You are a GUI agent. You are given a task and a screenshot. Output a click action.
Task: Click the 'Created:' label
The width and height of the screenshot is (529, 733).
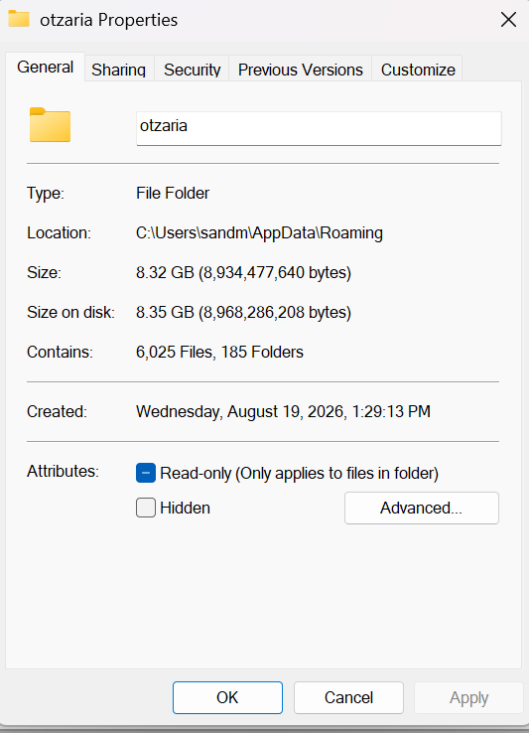[x=57, y=412]
